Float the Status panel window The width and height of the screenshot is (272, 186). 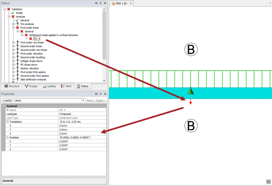[x=96, y=3]
